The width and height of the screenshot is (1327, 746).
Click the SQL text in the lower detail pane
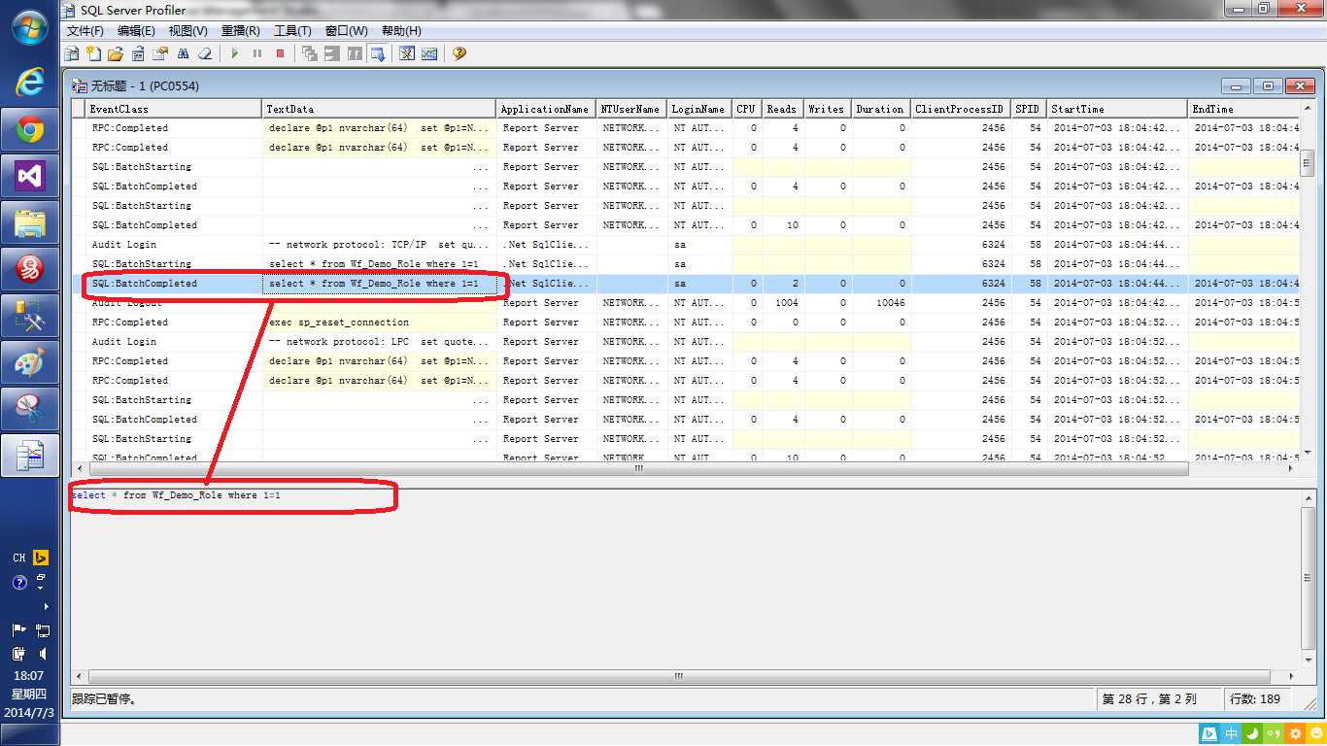point(176,495)
